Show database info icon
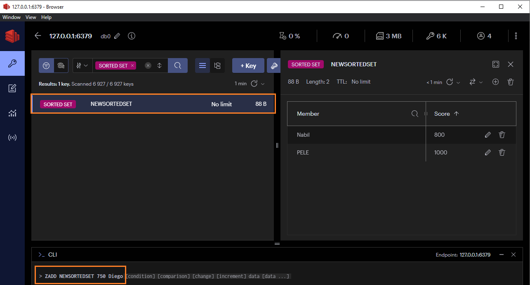Screen dimensions: 530x285 (132, 36)
